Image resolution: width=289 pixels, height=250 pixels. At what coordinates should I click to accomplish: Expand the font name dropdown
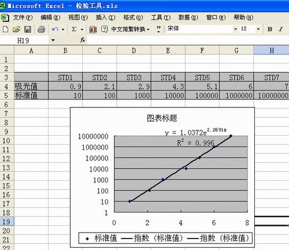235,29
